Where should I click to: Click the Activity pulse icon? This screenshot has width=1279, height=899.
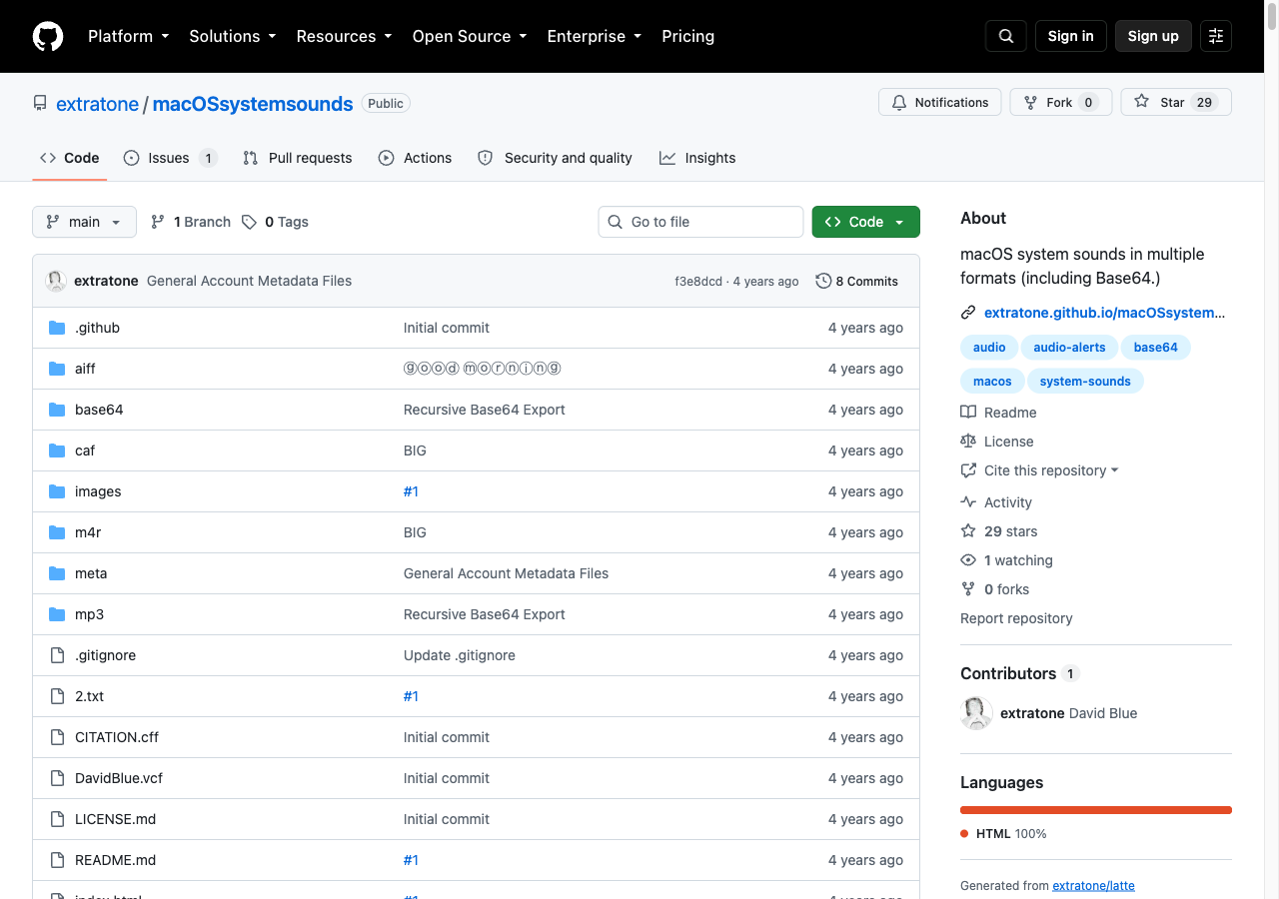(968, 502)
